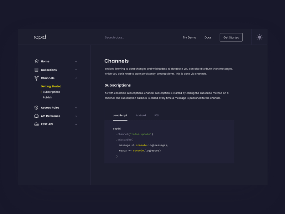Toggle light mode with the sun icon
Screen dimensions: 285x214
(x=259, y=37)
